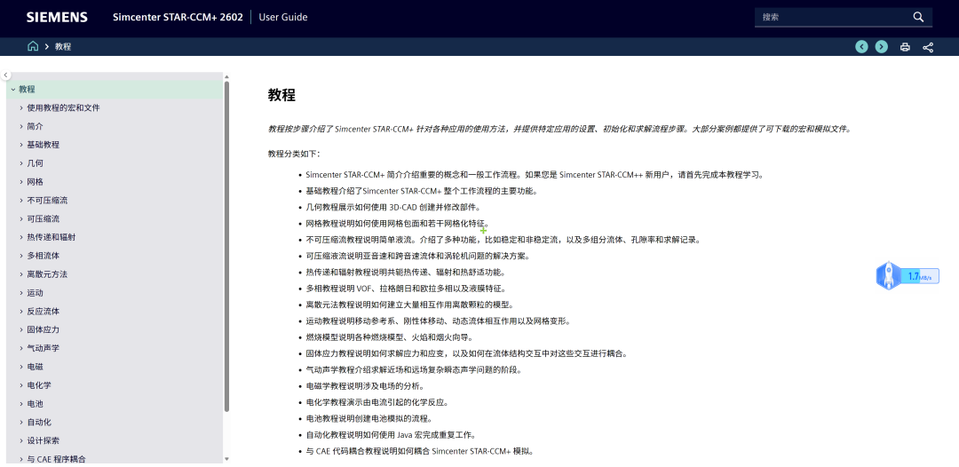
Task: Click bullet about 网格教程
Action: (x=398, y=223)
